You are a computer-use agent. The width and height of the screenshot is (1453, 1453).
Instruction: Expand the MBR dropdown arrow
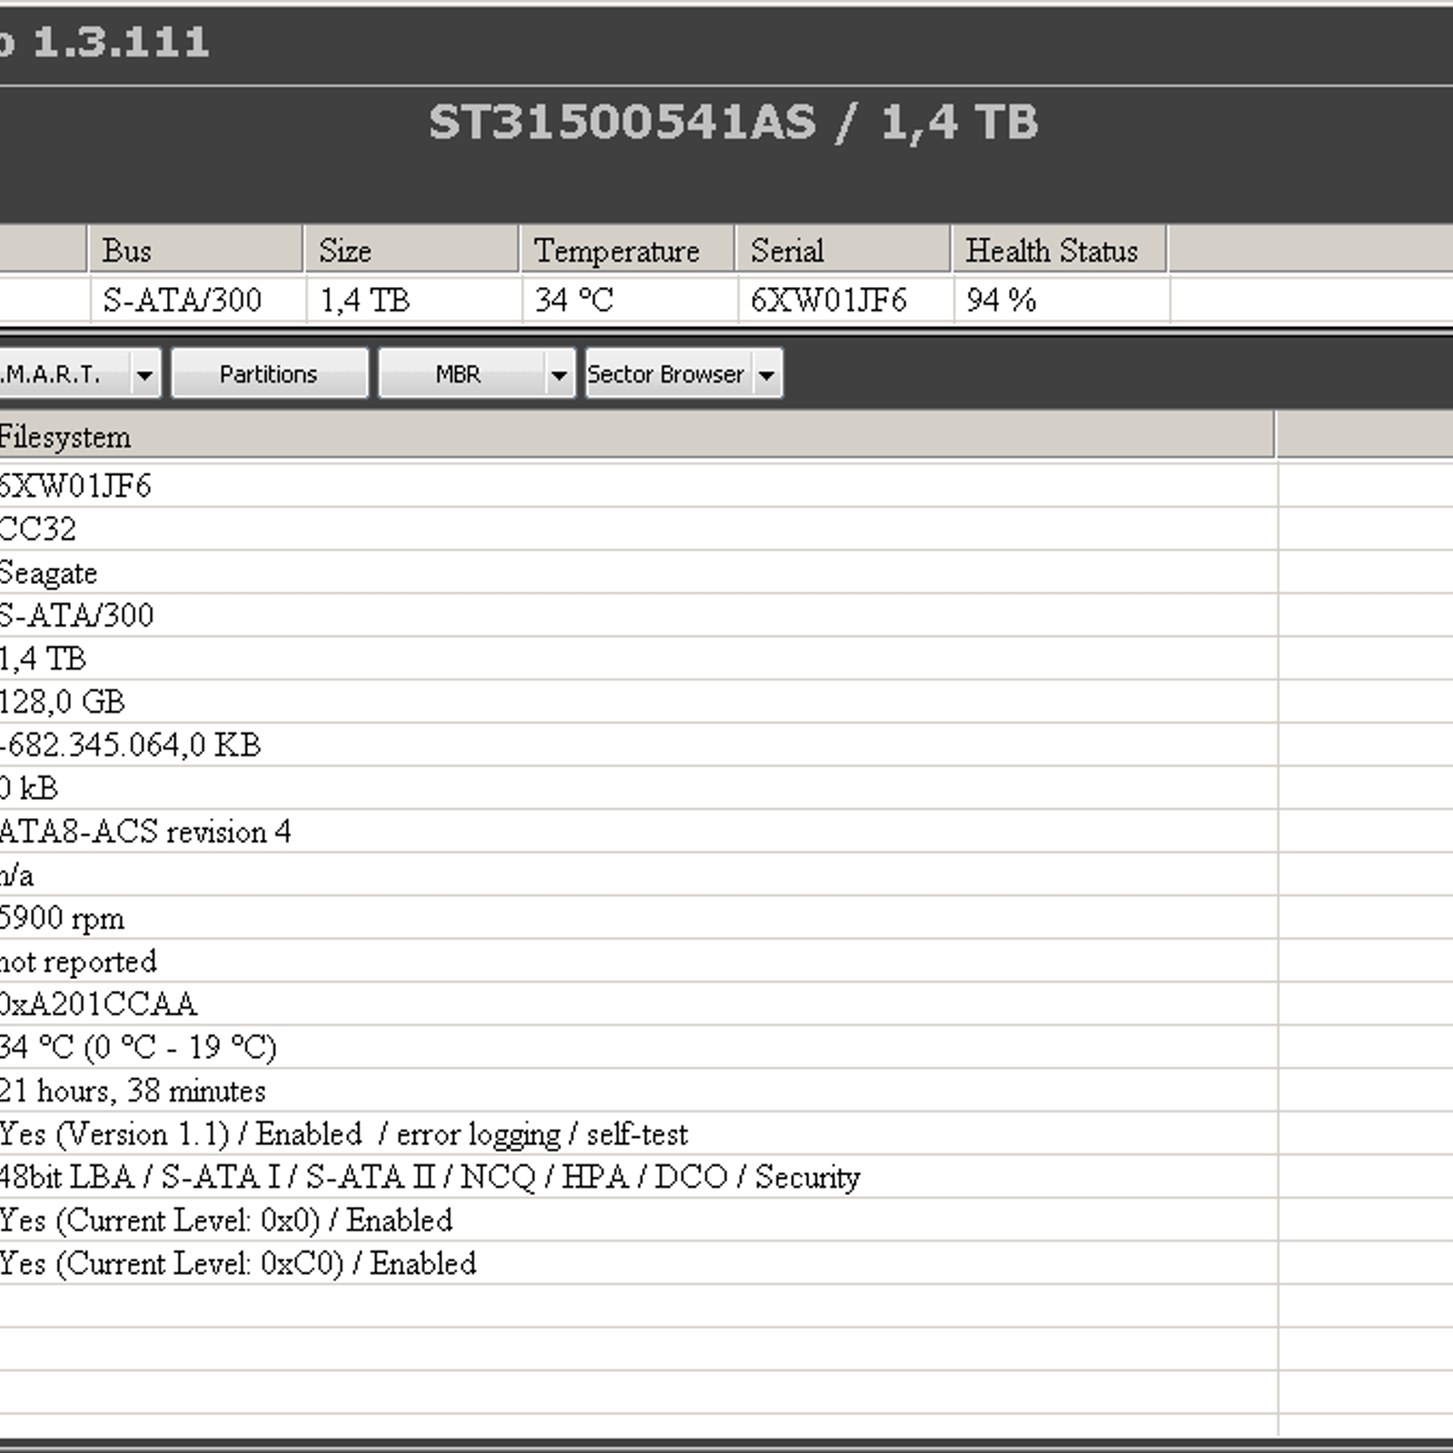click(x=559, y=374)
